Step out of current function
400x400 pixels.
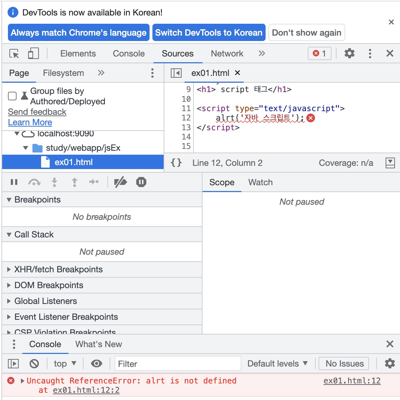coord(74,182)
